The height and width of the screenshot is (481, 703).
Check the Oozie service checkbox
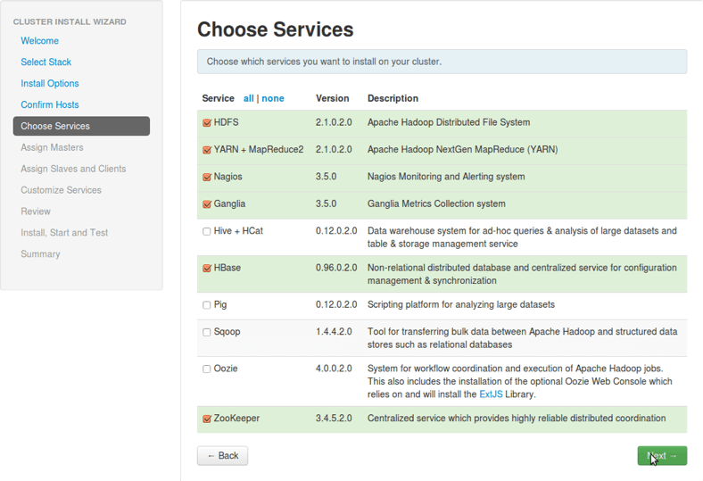(207, 369)
